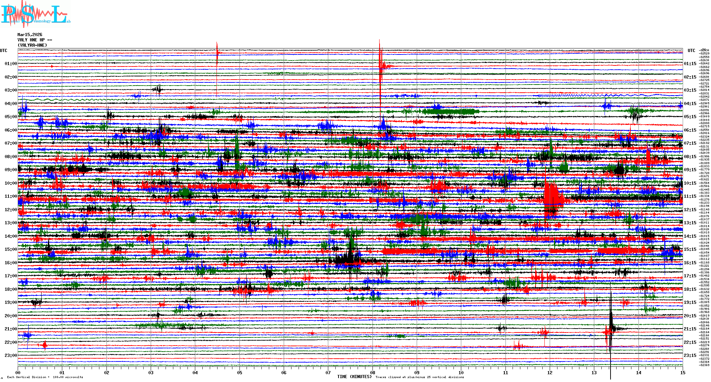Screen dimensions: 711x382
Task: Click the Mar15,2026 date label
Action: coord(30,35)
